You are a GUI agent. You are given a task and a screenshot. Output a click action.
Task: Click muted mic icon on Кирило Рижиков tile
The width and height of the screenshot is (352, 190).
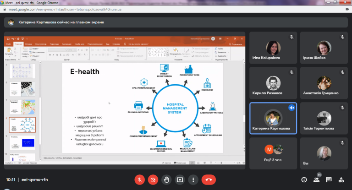291,72
